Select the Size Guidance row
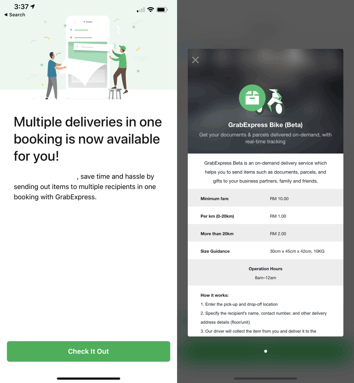The image size is (354, 383). [x=265, y=251]
